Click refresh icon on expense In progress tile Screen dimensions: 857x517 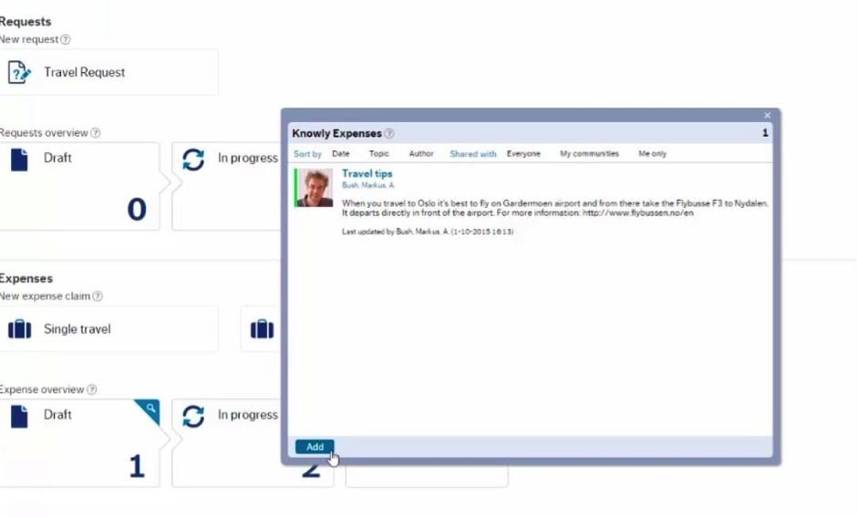tap(193, 416)
